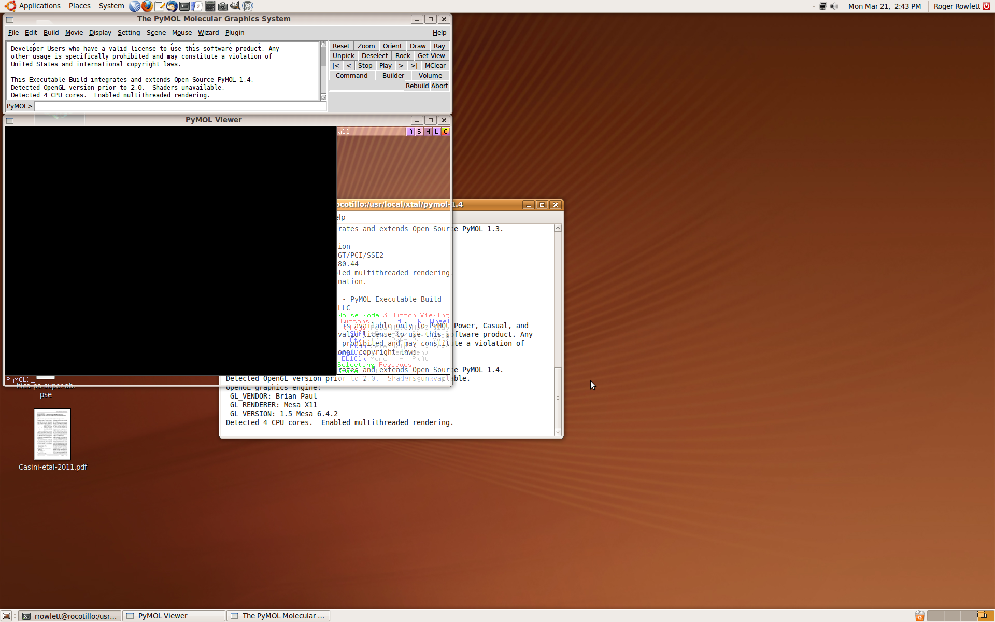Open the C color menu for all
The height and width of the screenshot is (622, 995).
pyautogui.click(x=446, y=132)
